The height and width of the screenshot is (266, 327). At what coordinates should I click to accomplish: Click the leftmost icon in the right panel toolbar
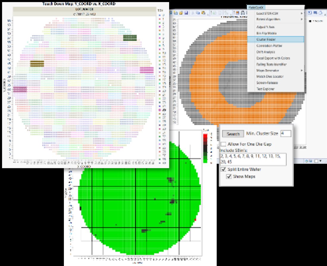[310, 13]
